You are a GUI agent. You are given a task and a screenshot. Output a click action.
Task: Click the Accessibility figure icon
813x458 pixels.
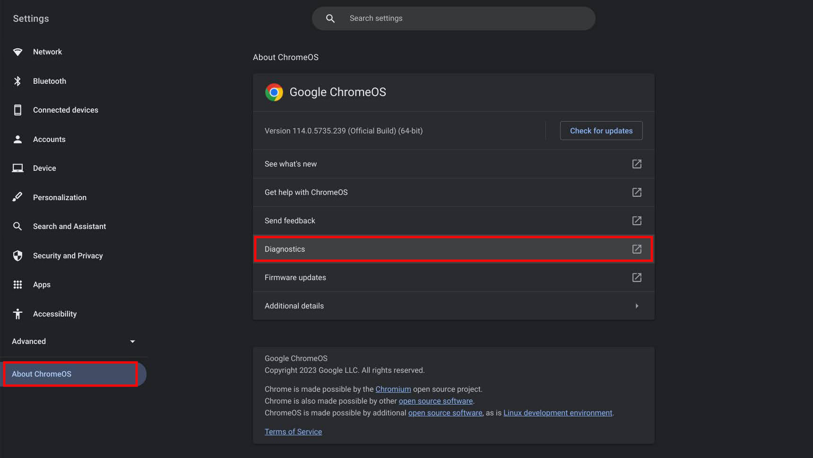(x=17, y=314)
